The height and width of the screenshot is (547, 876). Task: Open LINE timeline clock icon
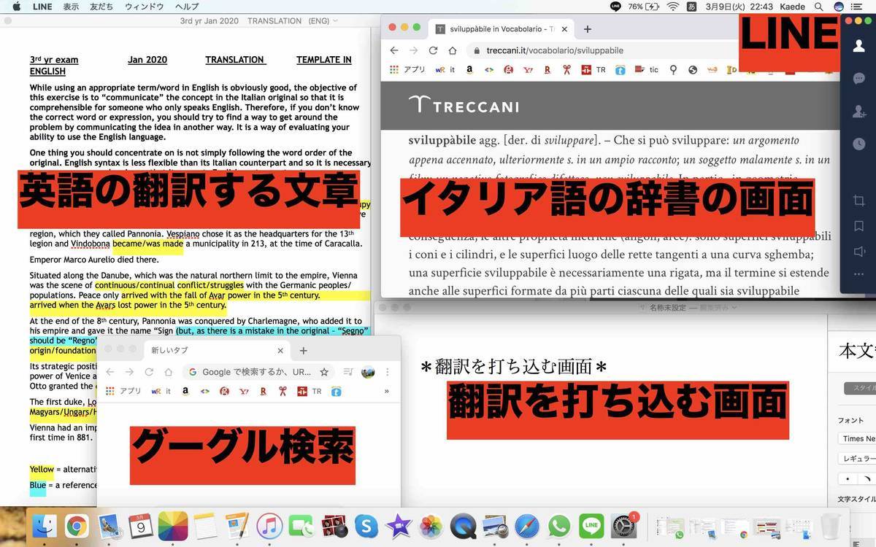pos(859,144)
